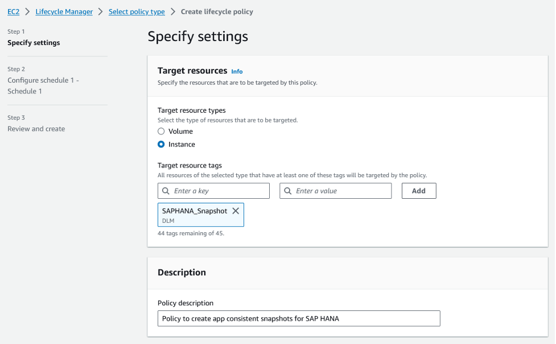Select the Volume resource type
Image resolution: width=556 pixels, height=344 pixels.
coord(161,131)
